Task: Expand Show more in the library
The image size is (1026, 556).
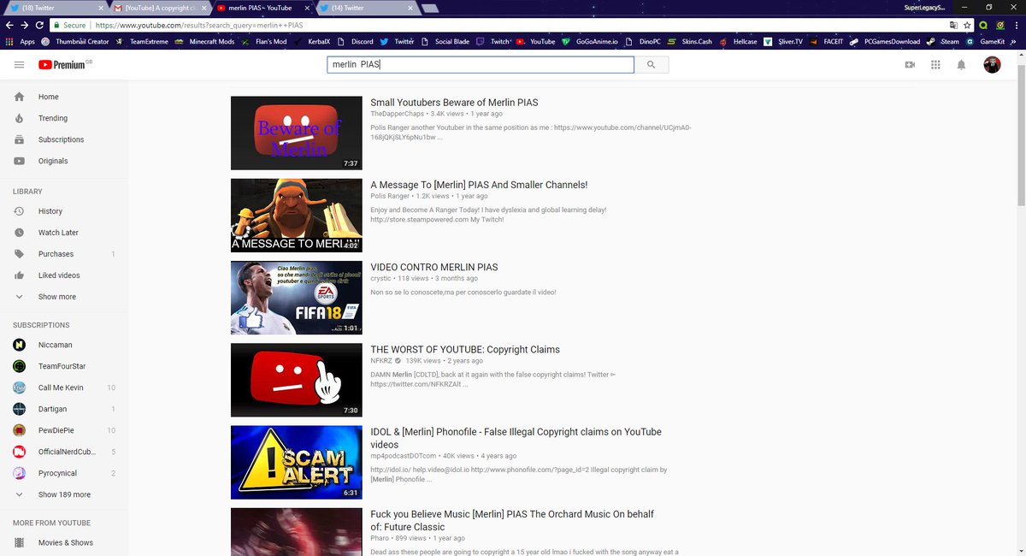Action: pyautogui.click(x=64, y=297)
